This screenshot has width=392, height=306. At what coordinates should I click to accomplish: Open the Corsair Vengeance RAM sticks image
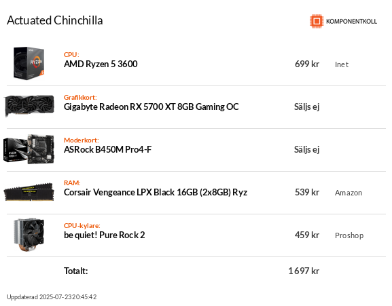click(x=29, y=192)
